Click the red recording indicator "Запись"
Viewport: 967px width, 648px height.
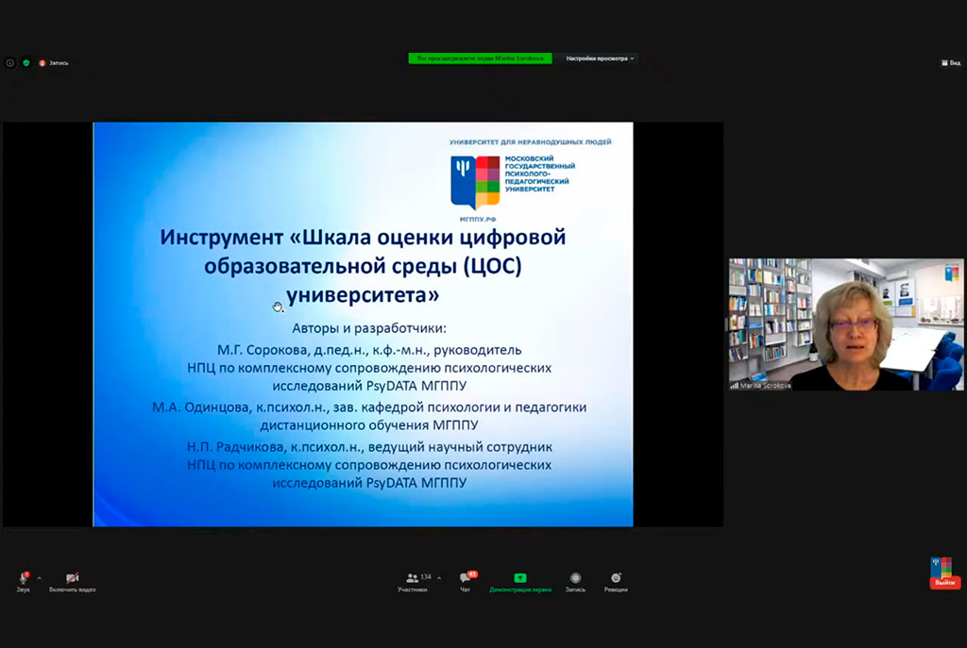pos(54,63)
